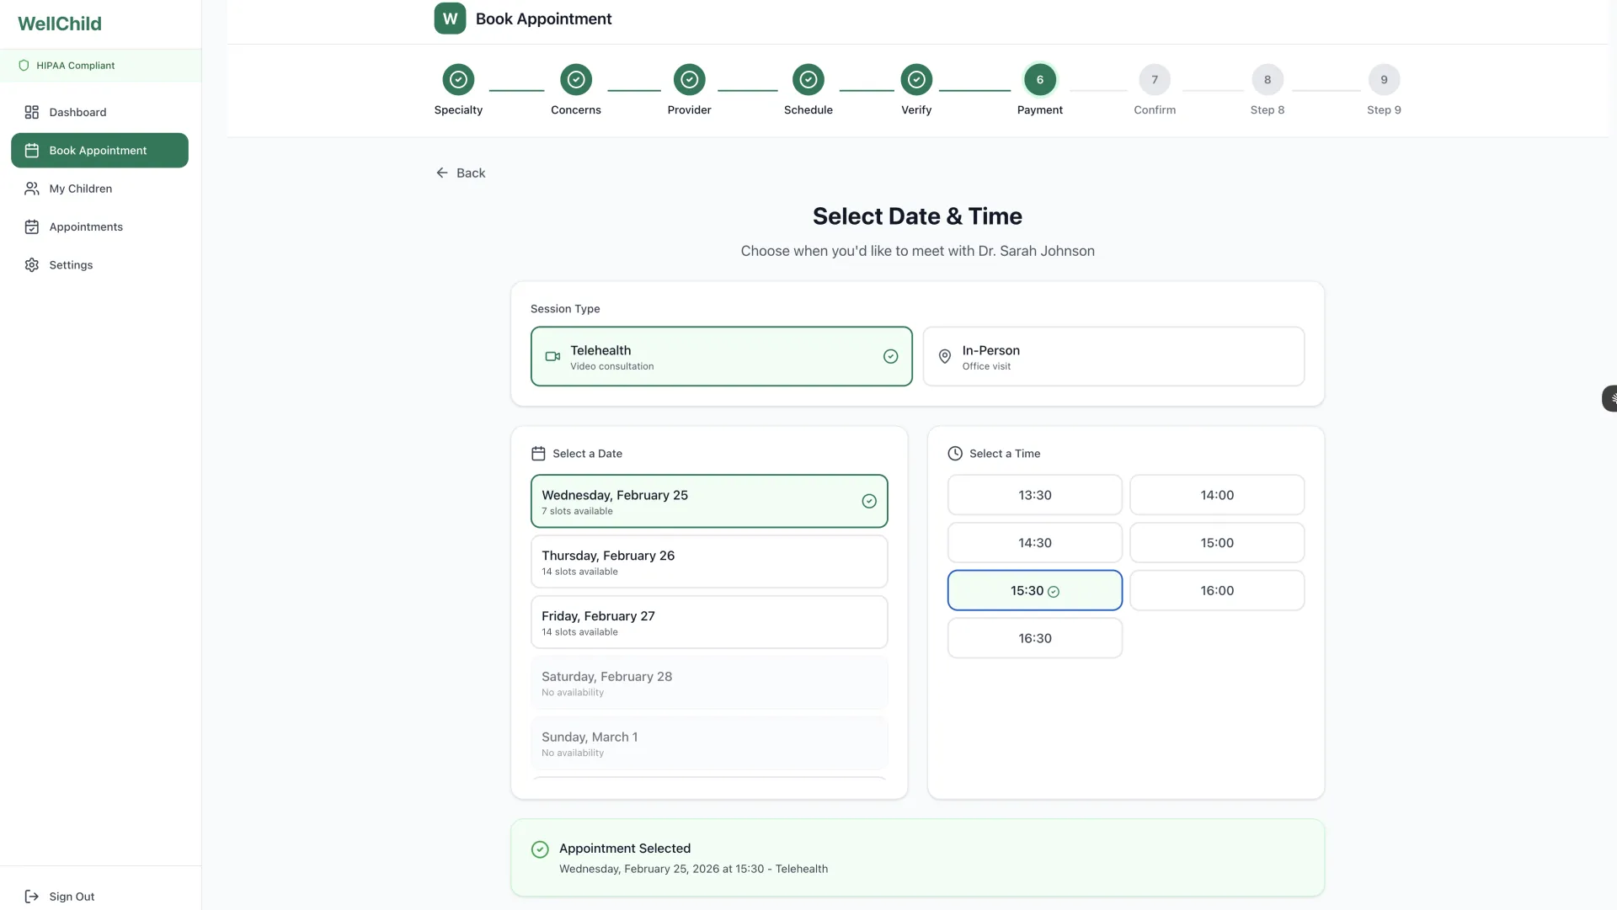Select In-Person office visit session type
This screenshot has height=910, width=1617.
[x=1113, y=357]
